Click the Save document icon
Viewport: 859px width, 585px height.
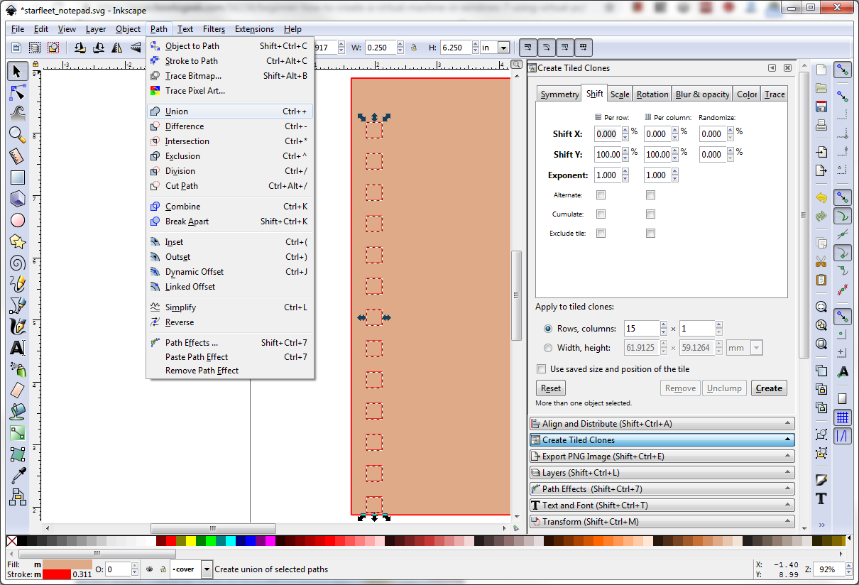pos(821,107)
